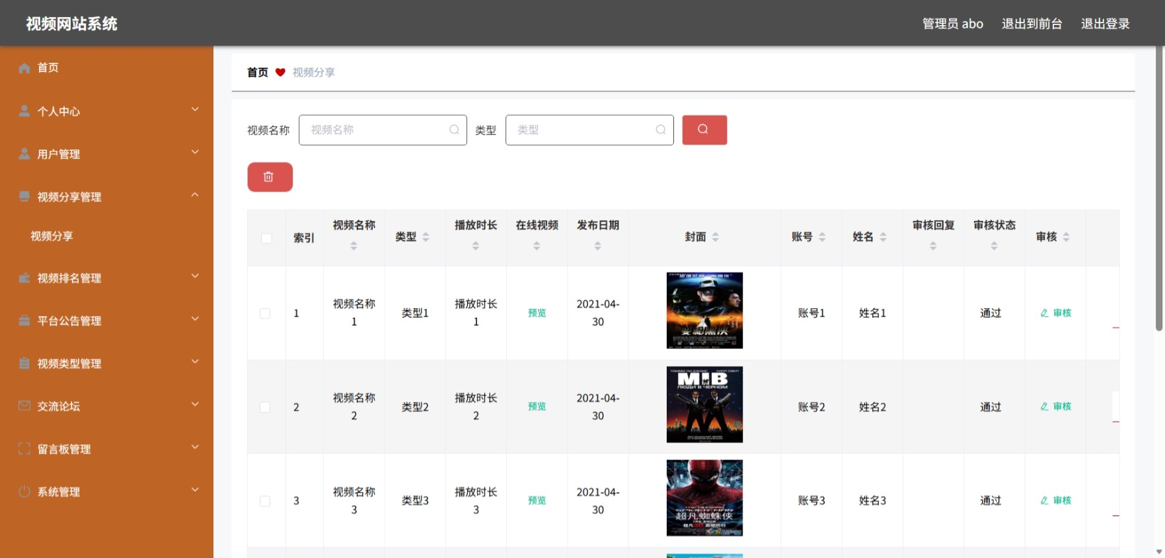
Task: Sort by 发布日期 column arrows
Action: pyautogui.click(x=597, y=246)
